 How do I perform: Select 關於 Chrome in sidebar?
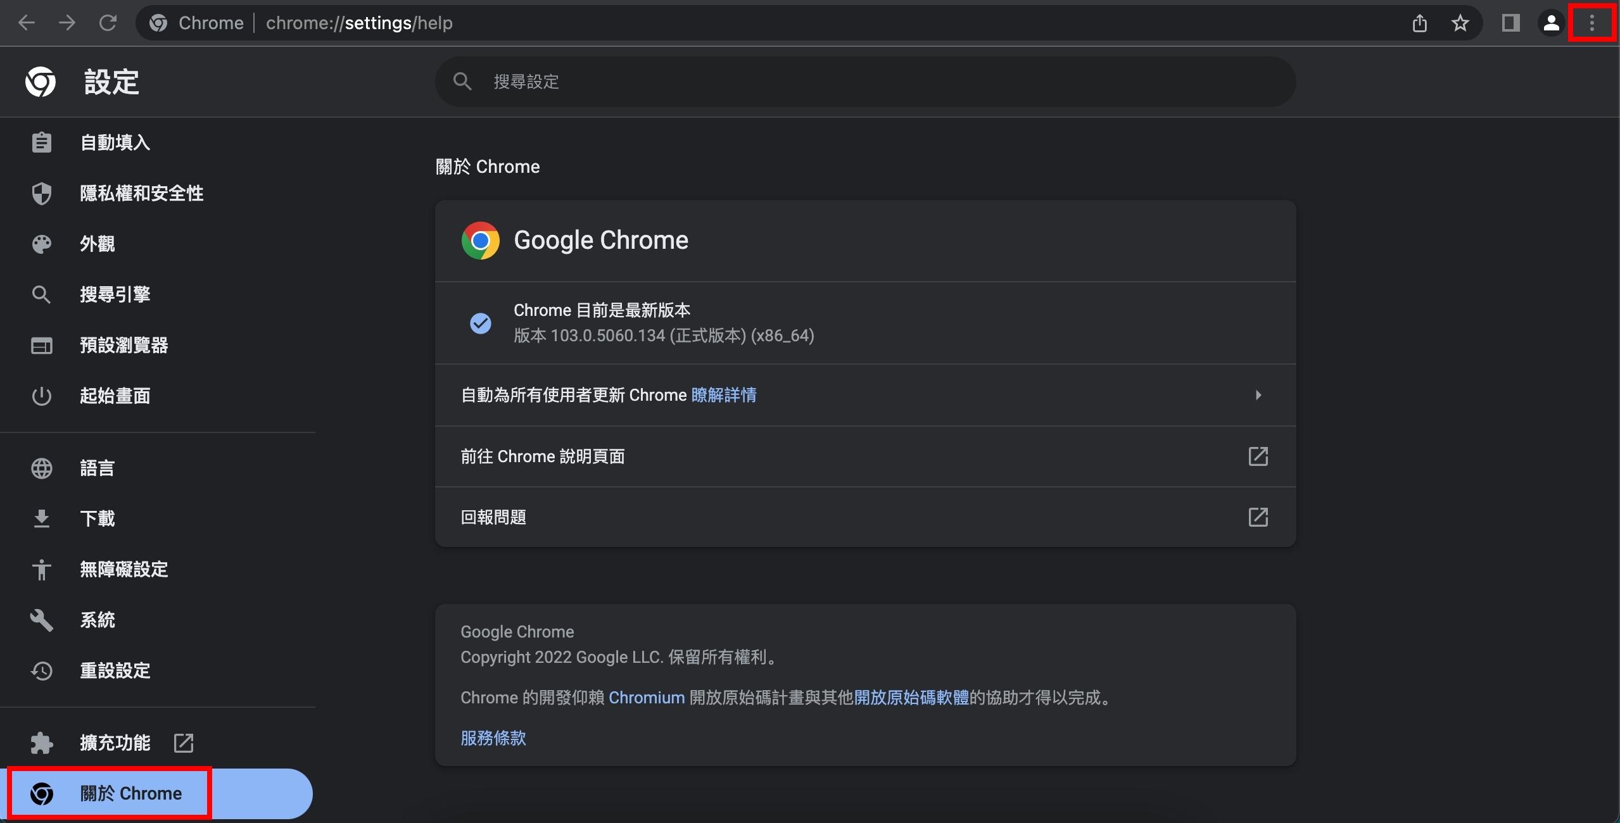coord(158,793)
